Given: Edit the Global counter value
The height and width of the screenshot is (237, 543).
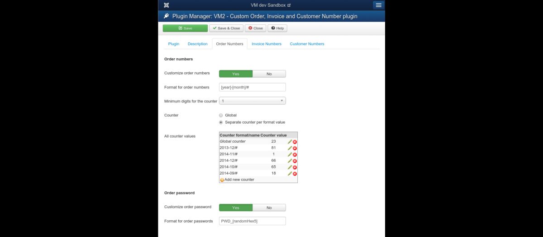Looking at the screenshot, I should click(290, 142).
